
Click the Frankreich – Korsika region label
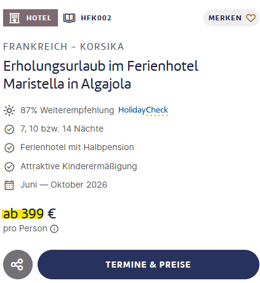coord(63,47)
